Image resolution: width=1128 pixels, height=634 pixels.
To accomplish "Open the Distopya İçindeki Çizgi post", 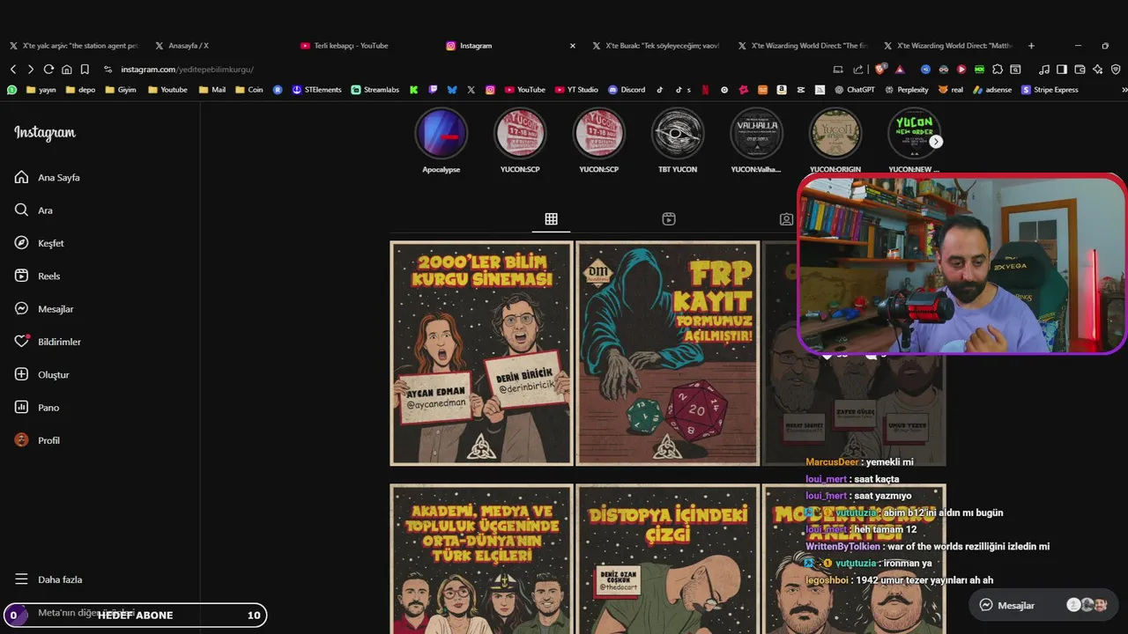I will pyautogui.click(x=667, y=558).
